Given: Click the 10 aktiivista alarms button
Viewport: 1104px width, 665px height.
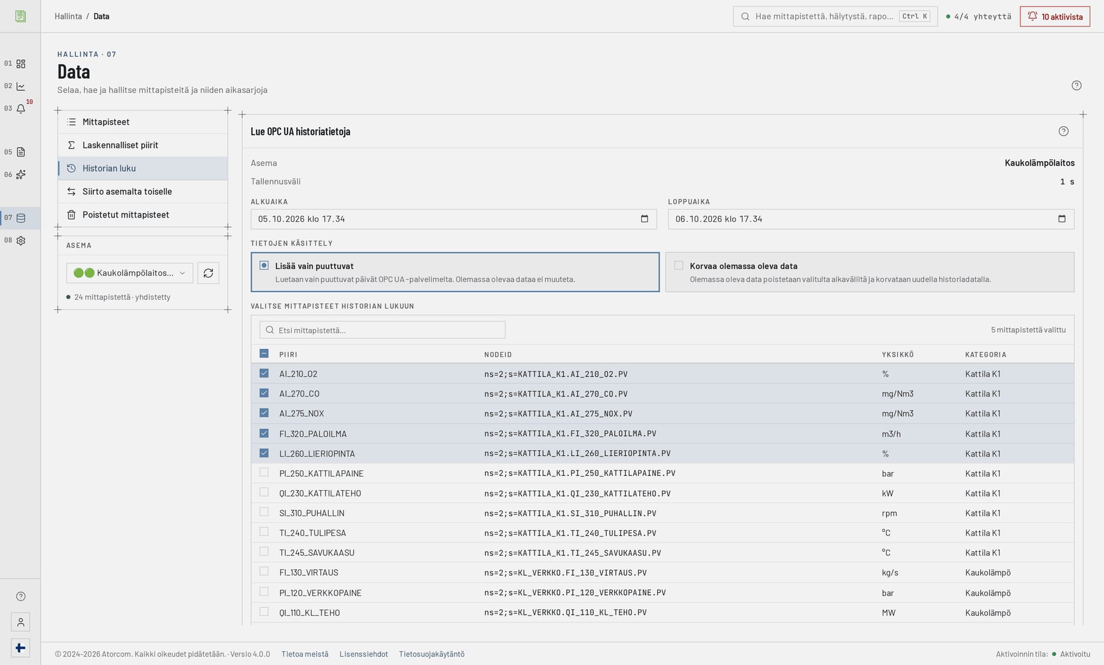Looking at the screenshot, I should pyautogui.click(x=1055, y=17).
